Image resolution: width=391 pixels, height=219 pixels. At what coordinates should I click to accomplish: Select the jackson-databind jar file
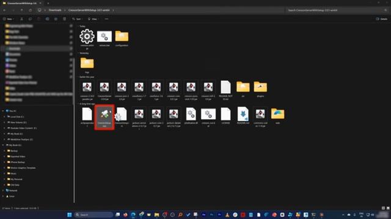(174, 117)
